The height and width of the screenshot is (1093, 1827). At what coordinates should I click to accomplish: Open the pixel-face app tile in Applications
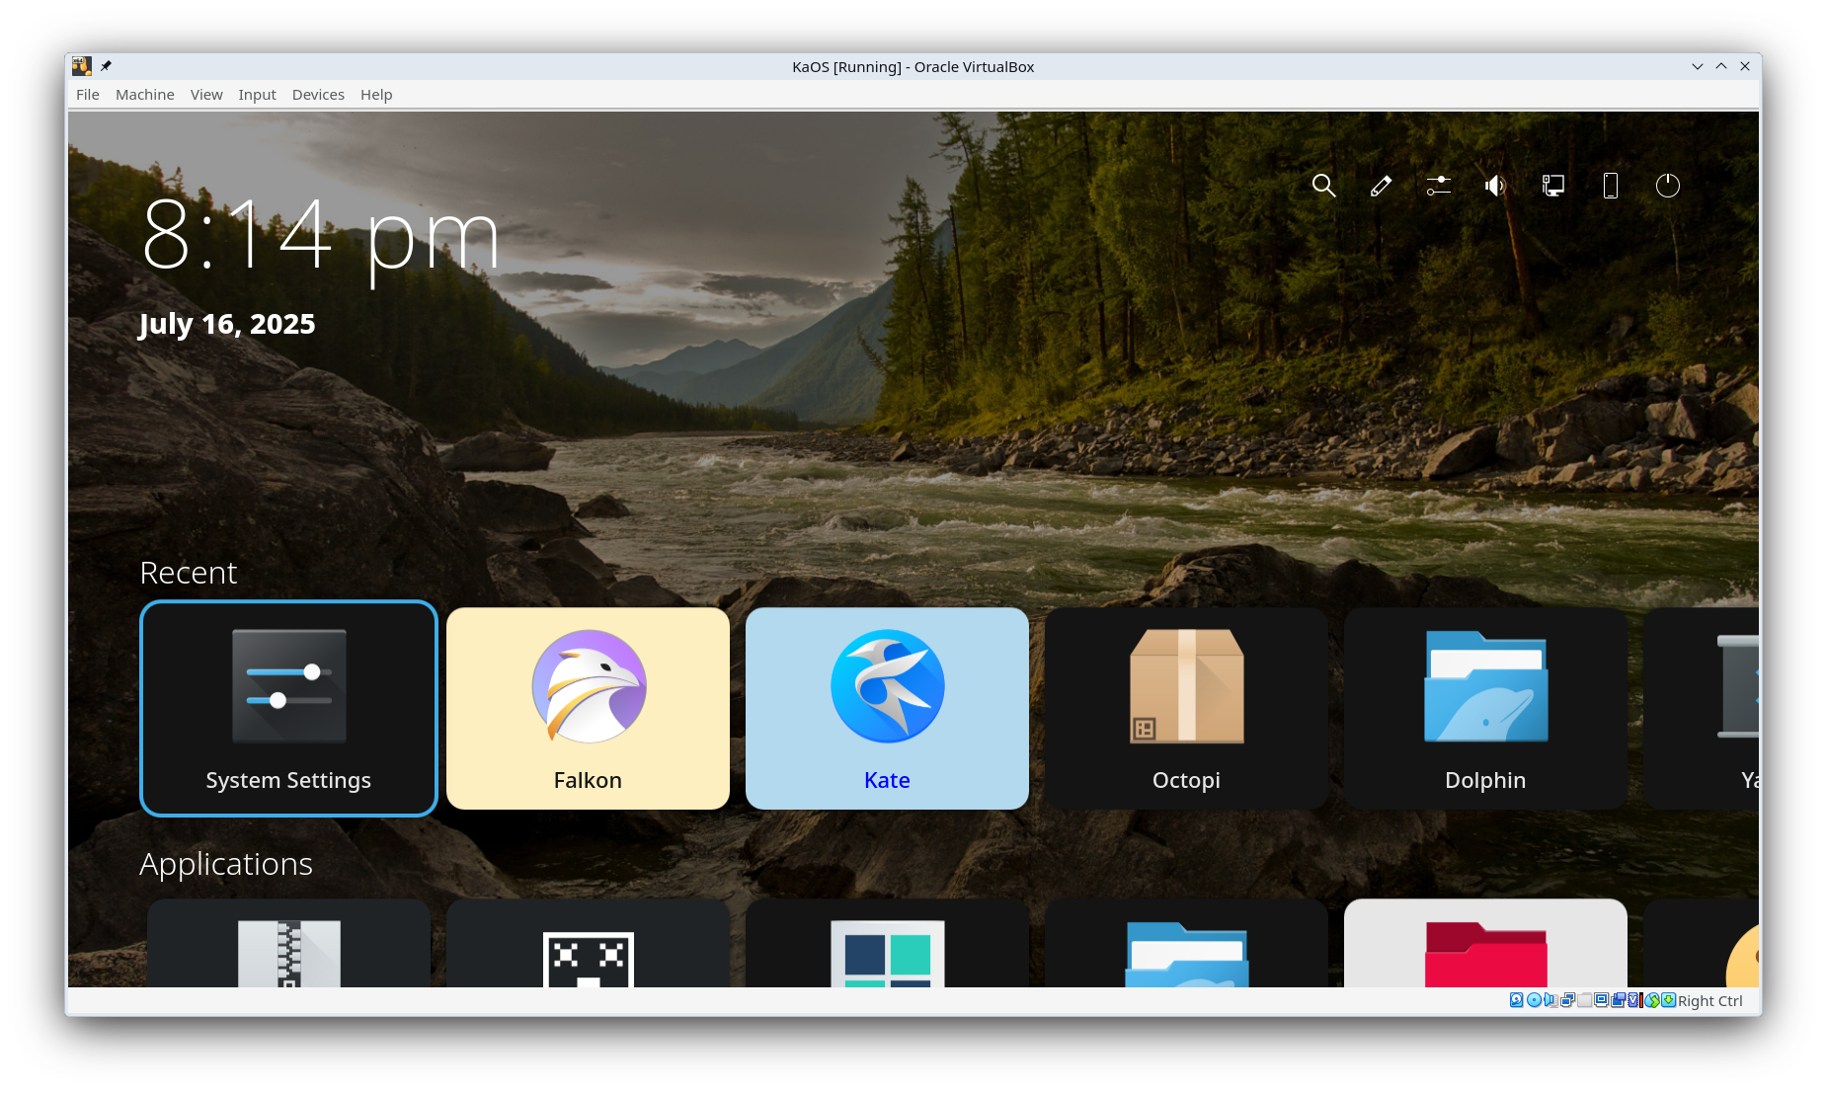point(588,943)
